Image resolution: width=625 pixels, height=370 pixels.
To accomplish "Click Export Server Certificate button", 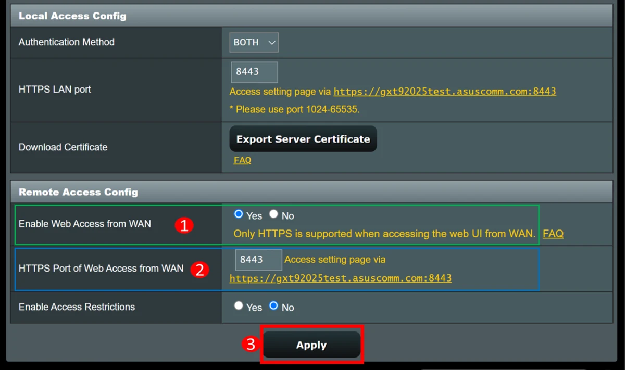I will tap(303, 139).
